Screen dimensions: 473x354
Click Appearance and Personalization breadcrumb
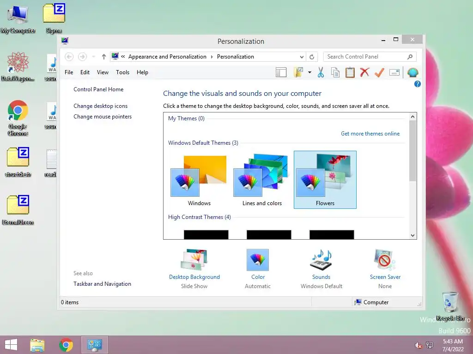[x=167, y=57]
